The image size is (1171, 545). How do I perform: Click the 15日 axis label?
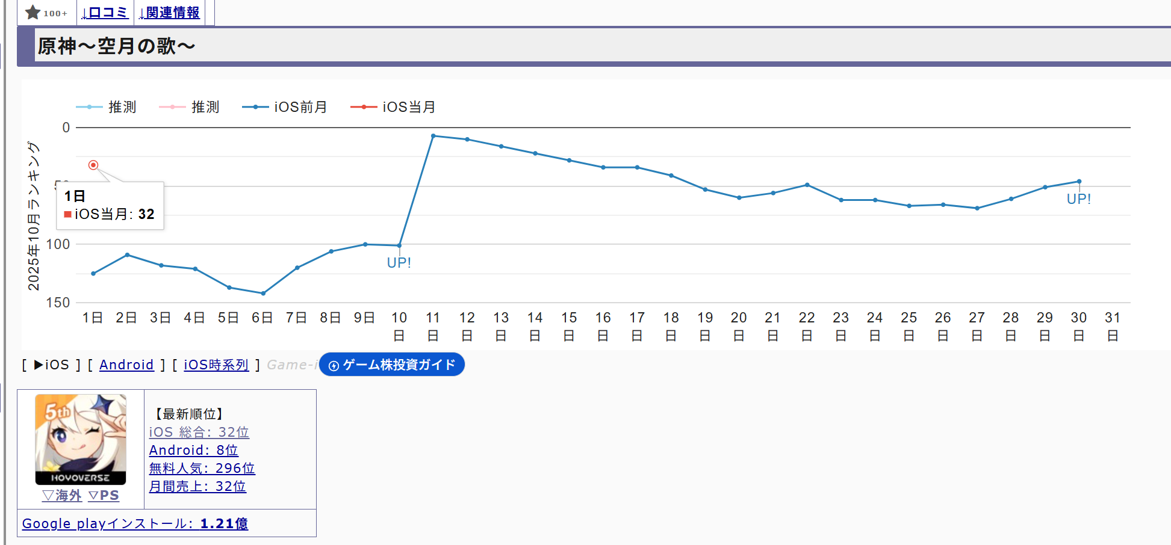coord(569,326)
